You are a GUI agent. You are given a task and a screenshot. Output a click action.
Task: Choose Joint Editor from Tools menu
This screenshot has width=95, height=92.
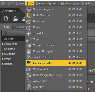pos(56,57)
